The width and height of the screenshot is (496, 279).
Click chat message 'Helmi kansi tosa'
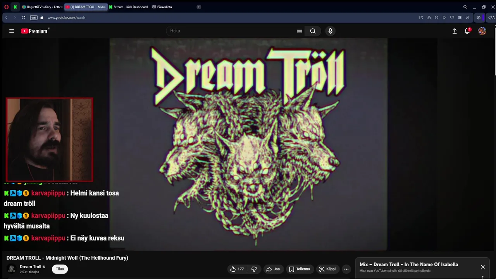(x=95, y=193)
